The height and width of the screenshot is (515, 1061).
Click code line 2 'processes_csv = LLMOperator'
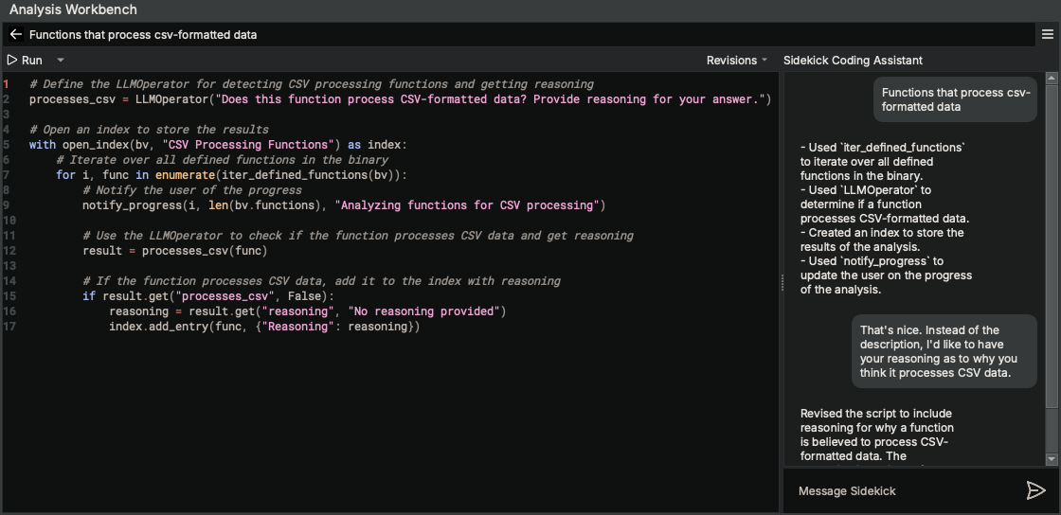coord(400,99)
